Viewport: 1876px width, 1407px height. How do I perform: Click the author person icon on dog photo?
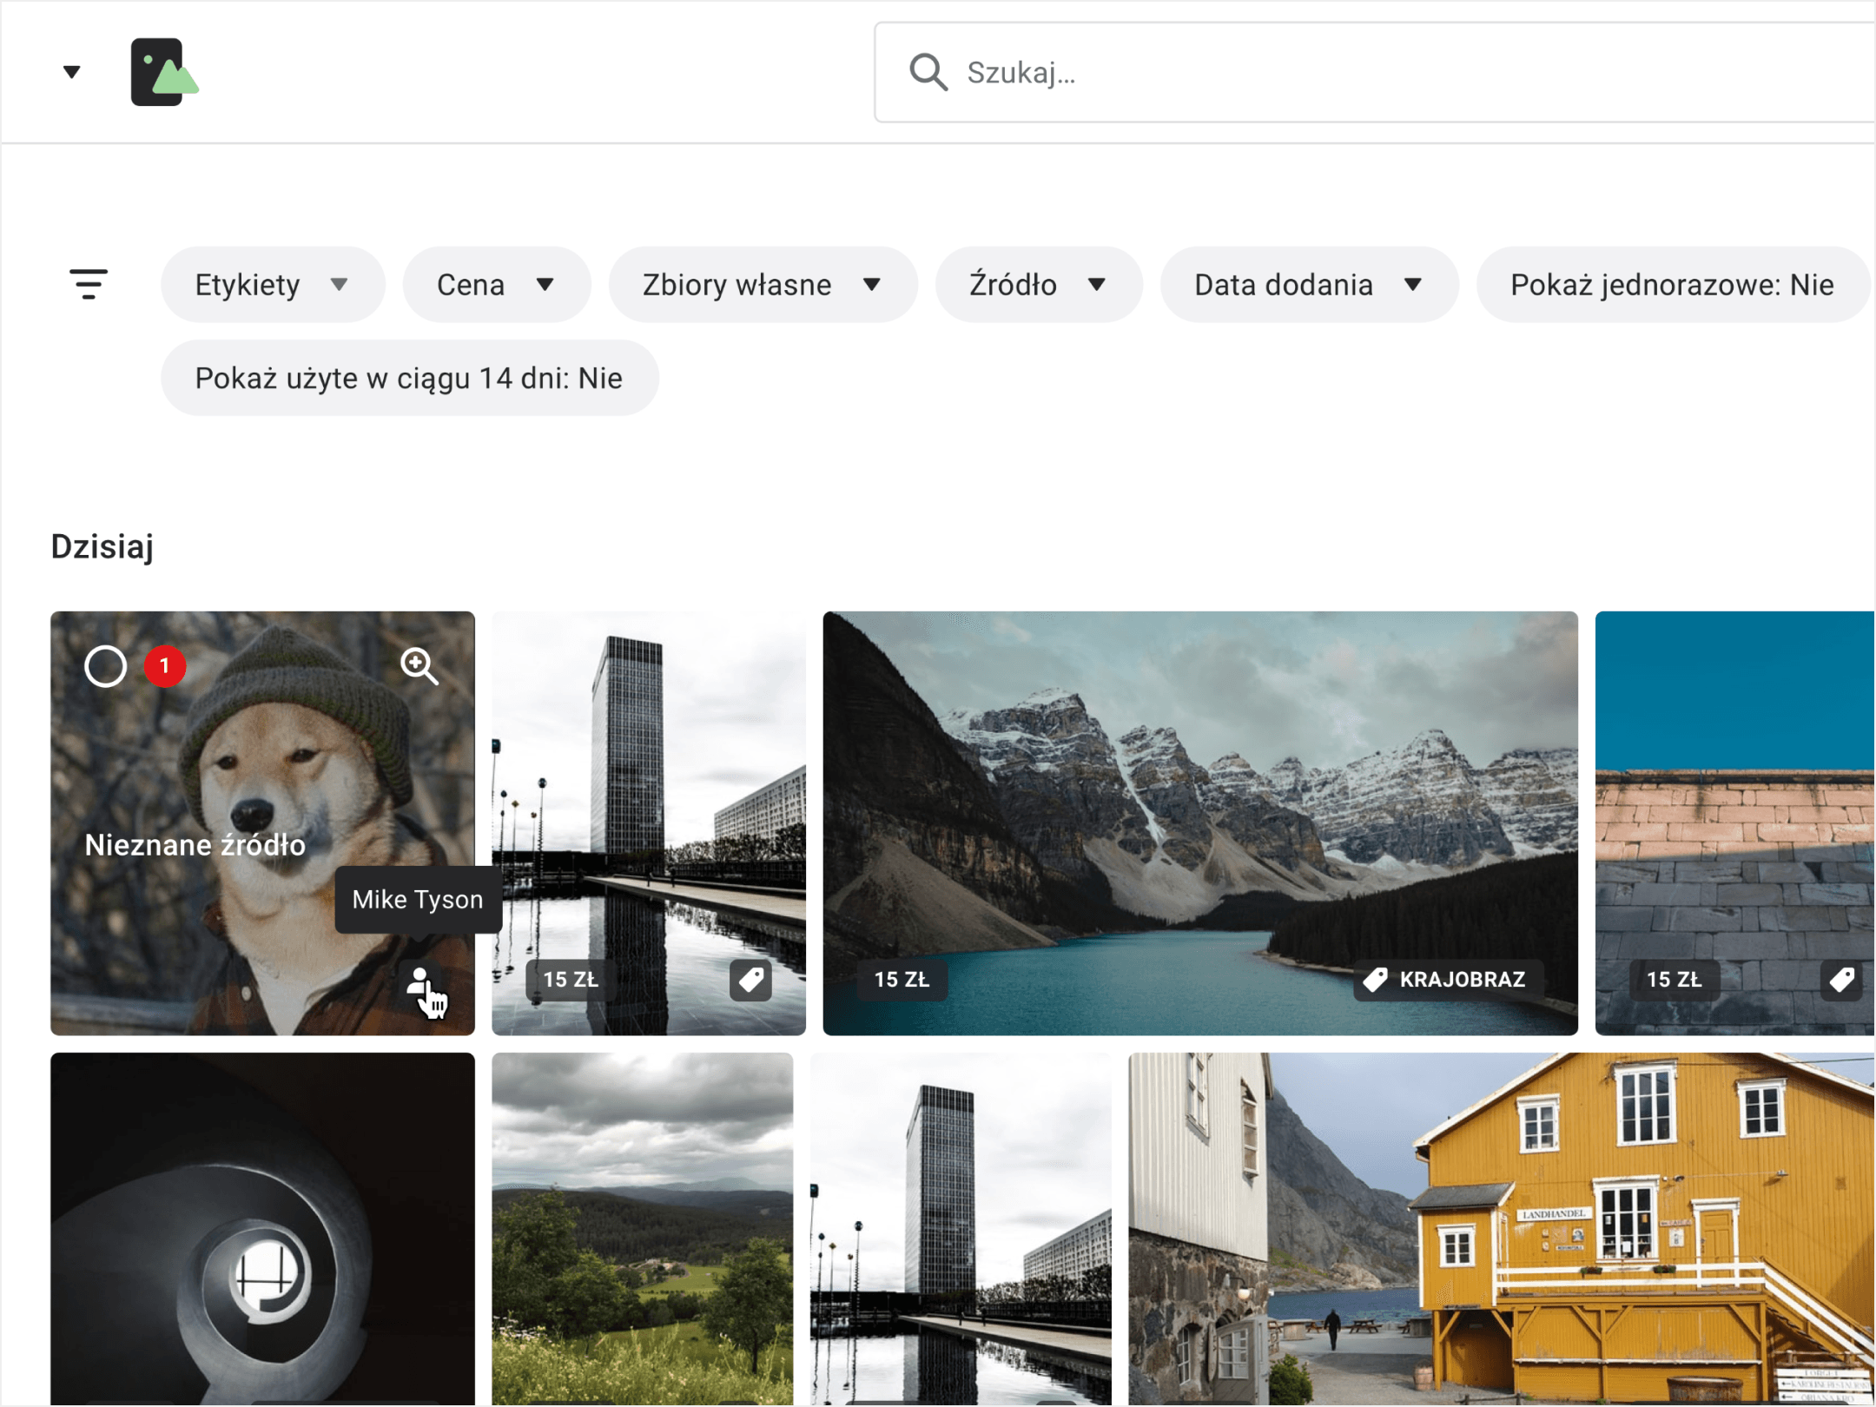pyautogui.click(x=419, y=983)
